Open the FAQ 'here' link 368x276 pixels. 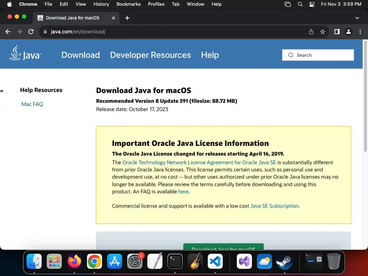(x=183, y=192)
